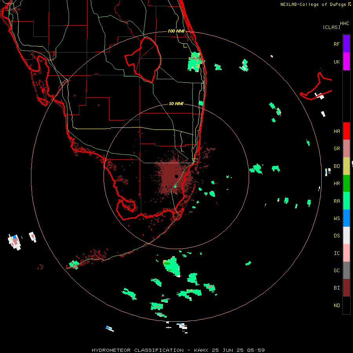Click the RF legend label
The image size is (353, 353).
[x=337, y=44]
